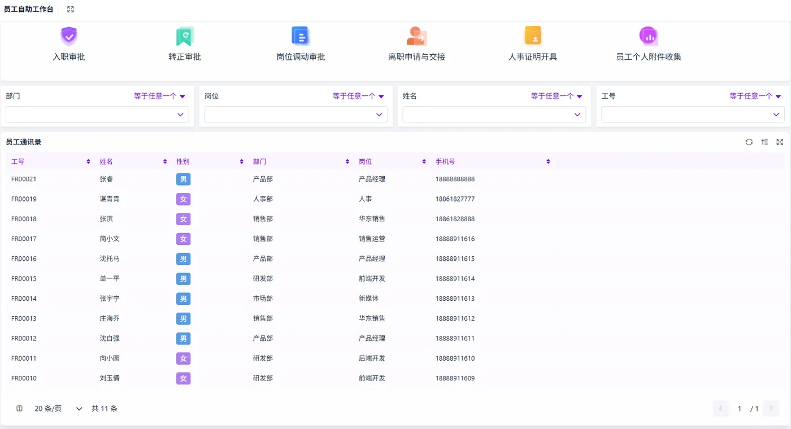The height and width of the screenshot is (429, 791).
Task: Open the 人事证明开具 link label
Action: click(x=533, y=57)
